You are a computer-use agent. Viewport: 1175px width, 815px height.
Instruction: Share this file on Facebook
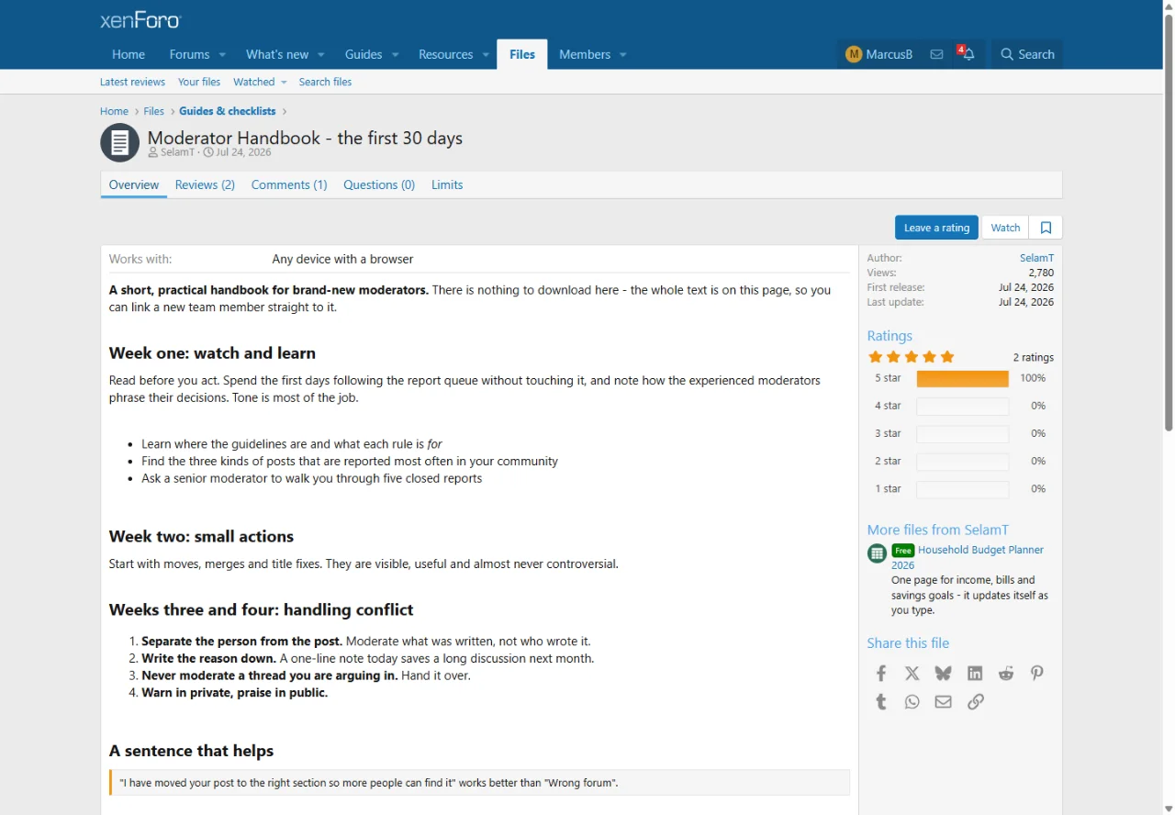tap(881, 674)
